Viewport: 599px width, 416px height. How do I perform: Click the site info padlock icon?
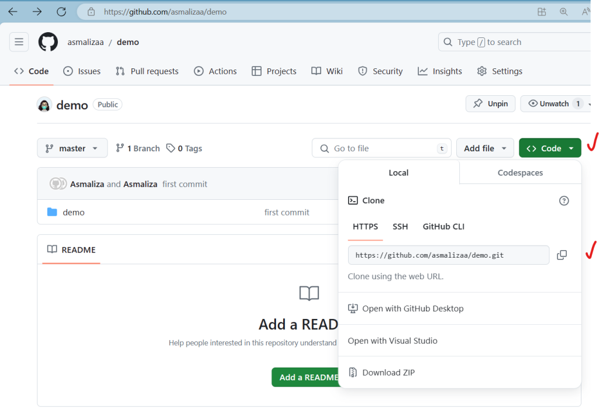(x=91, y=12)
